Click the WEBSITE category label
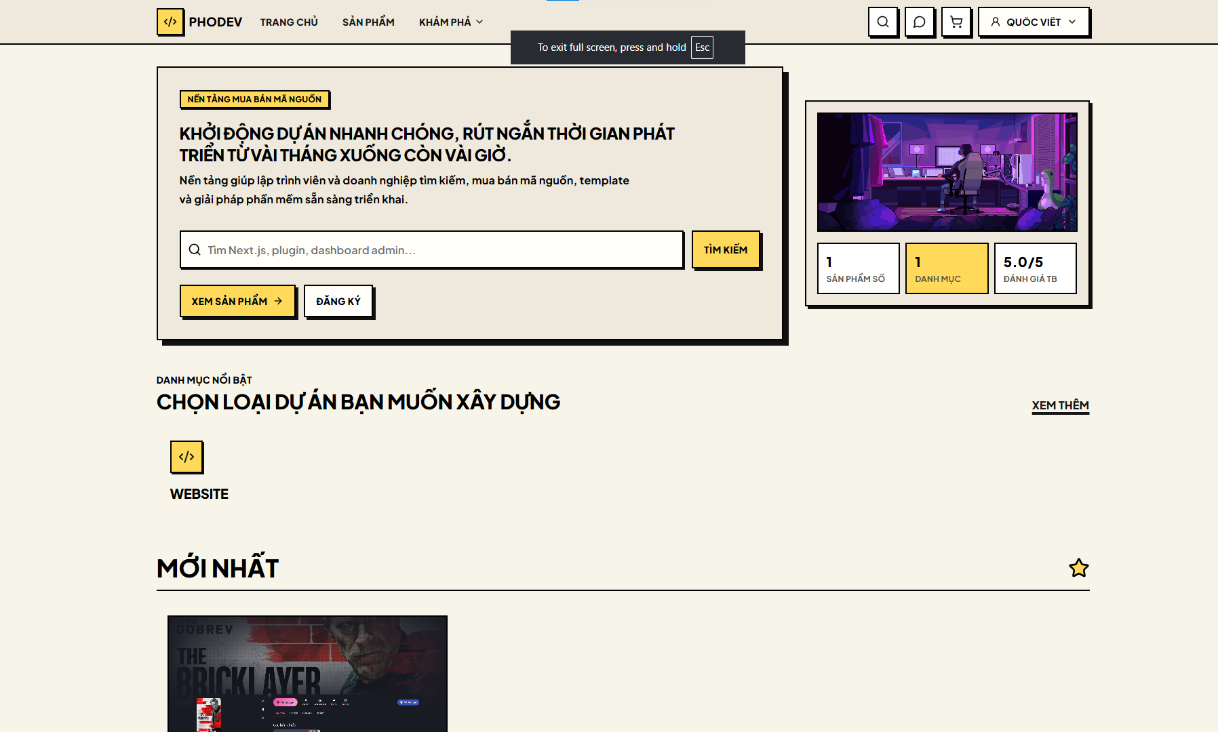The image size is (1218, 732). 199,494
